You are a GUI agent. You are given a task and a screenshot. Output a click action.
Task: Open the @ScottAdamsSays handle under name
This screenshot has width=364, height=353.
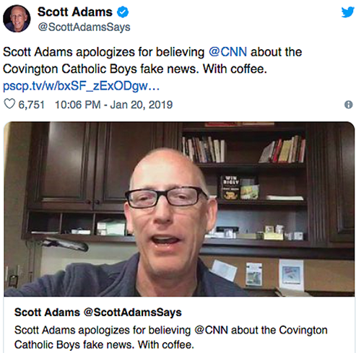(84, 27)
